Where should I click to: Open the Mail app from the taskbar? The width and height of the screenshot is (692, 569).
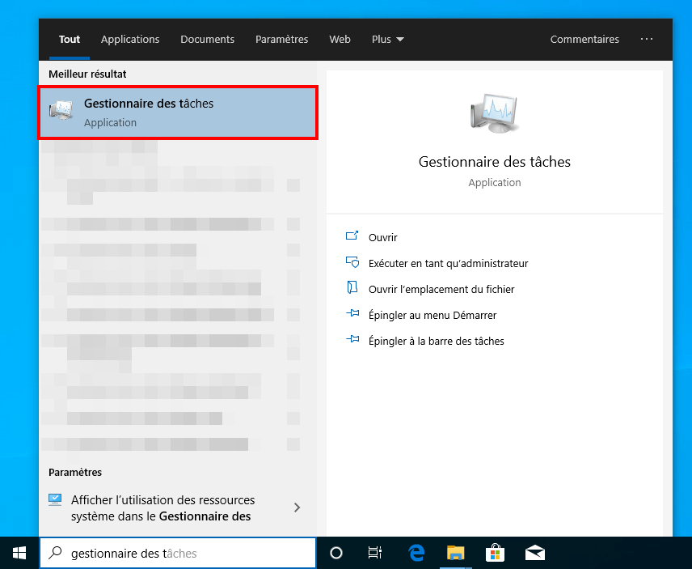(x=535, y=553)
